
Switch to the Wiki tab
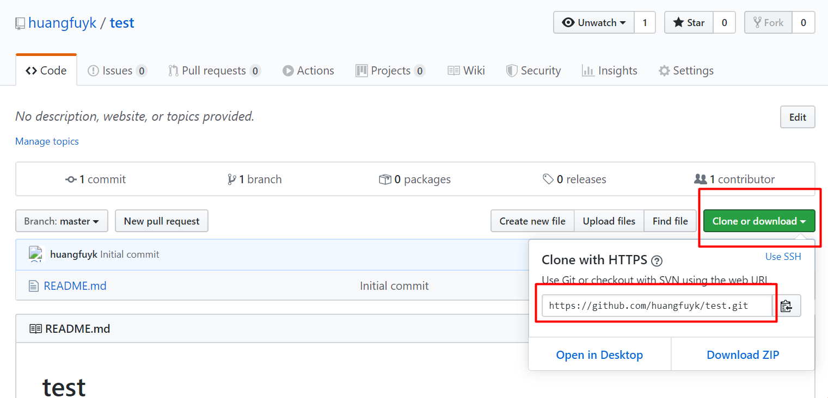pos(466,71)
